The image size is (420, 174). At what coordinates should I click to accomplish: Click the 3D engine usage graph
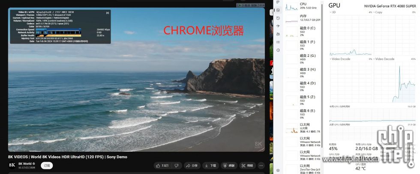[x=351, y=35]
